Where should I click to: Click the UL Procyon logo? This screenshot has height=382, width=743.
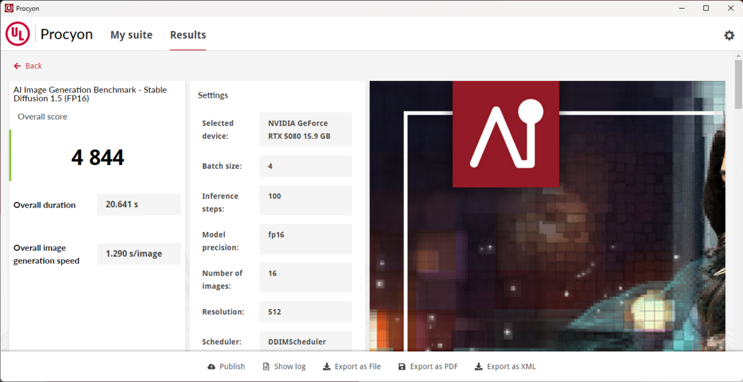click(x=50, y=35)
